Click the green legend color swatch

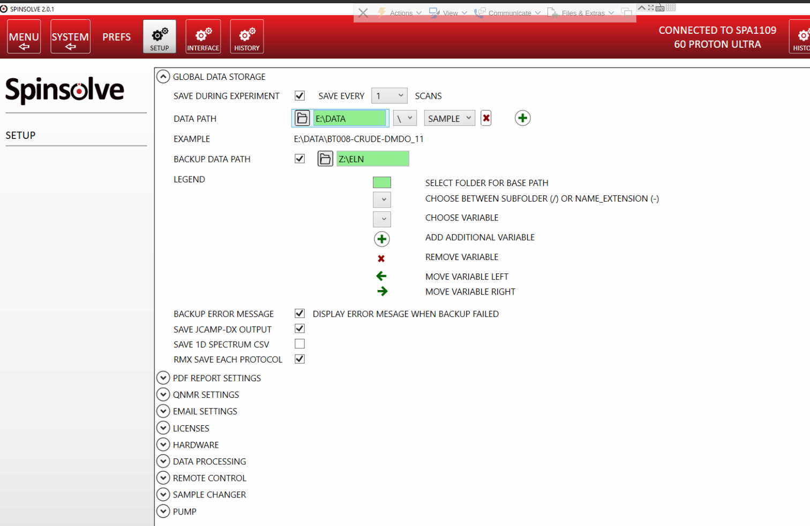pos(381,182)
